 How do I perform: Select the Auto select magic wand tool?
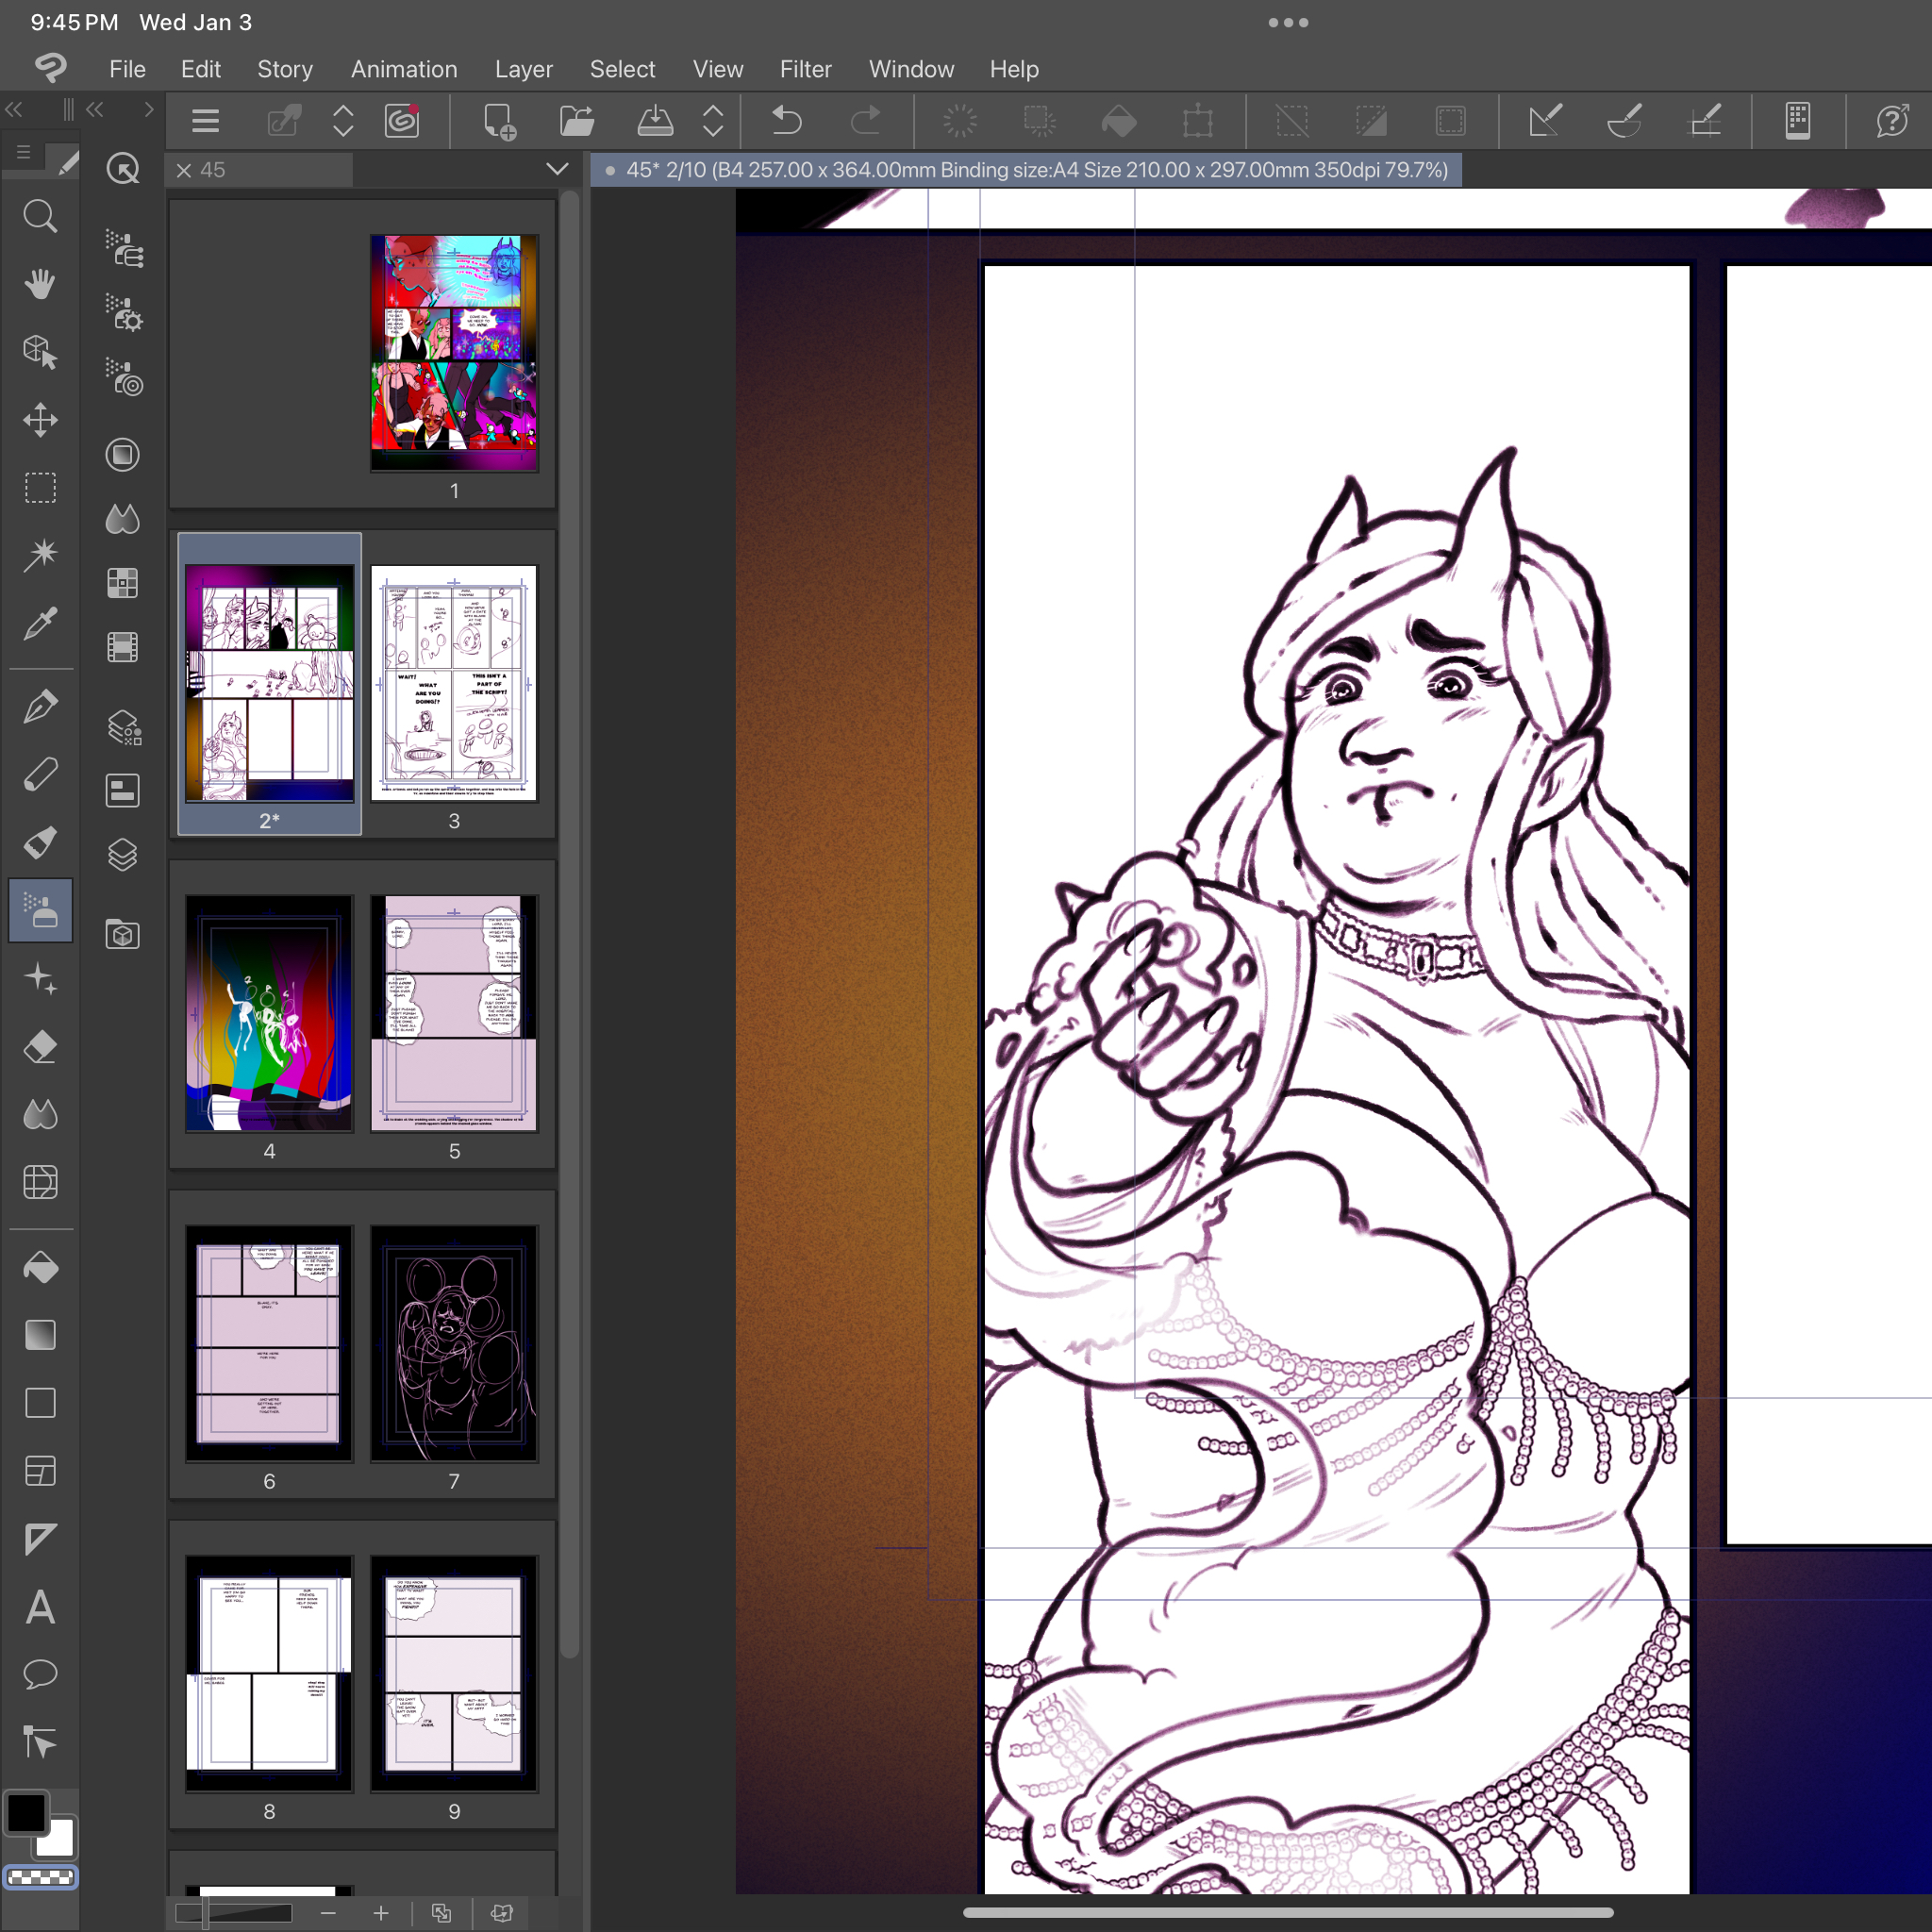40,555
